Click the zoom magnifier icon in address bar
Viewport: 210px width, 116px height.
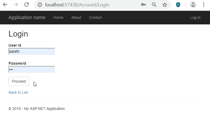(154, 5)
